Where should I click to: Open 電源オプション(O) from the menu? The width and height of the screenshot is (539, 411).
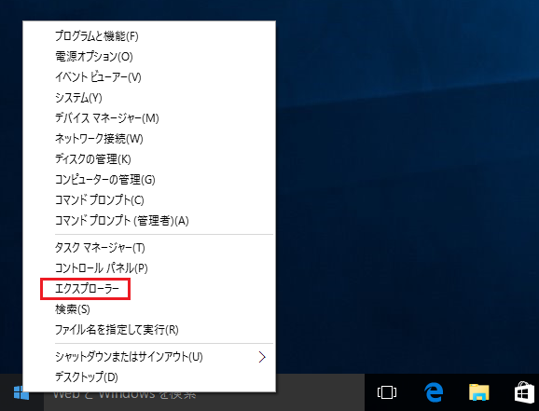[x=149, y=56]
